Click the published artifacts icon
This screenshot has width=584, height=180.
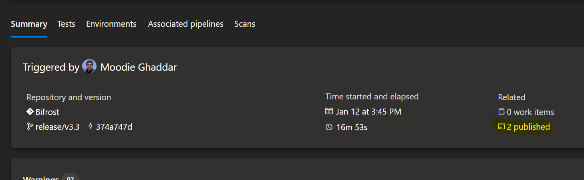point(501,127)
